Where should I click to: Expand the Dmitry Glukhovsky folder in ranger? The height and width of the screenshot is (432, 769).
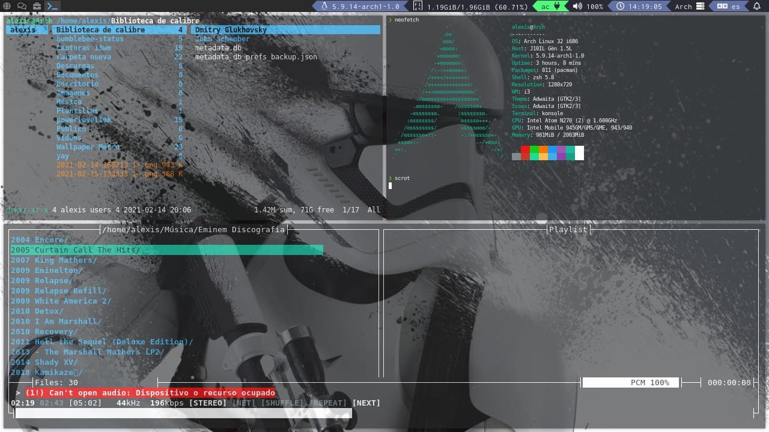point(231,30)
